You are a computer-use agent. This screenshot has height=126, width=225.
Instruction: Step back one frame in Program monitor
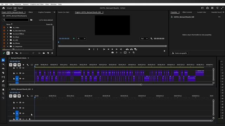[x=108, y=49]
